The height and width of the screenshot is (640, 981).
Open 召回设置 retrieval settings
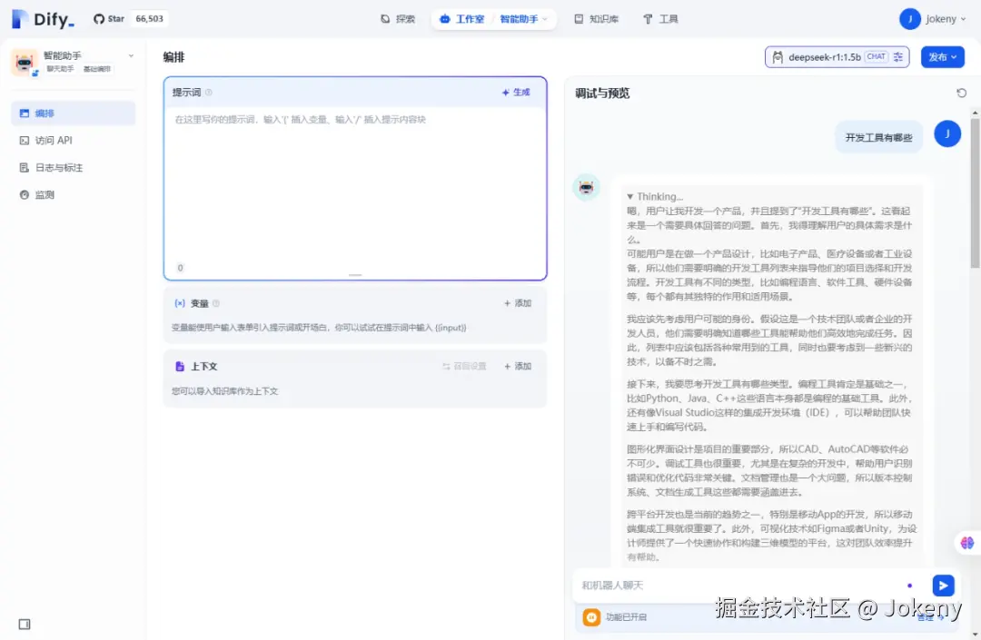pyautogui.click(x=463, y=366)
